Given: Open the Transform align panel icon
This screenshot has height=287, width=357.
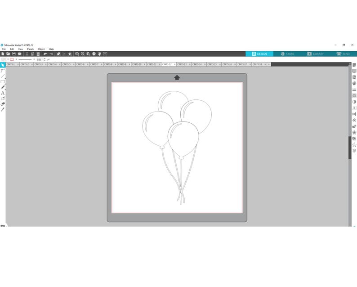Looking at the screenshot, I should coord(354,114).
